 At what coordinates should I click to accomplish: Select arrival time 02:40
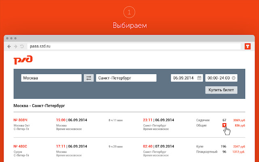147,146
